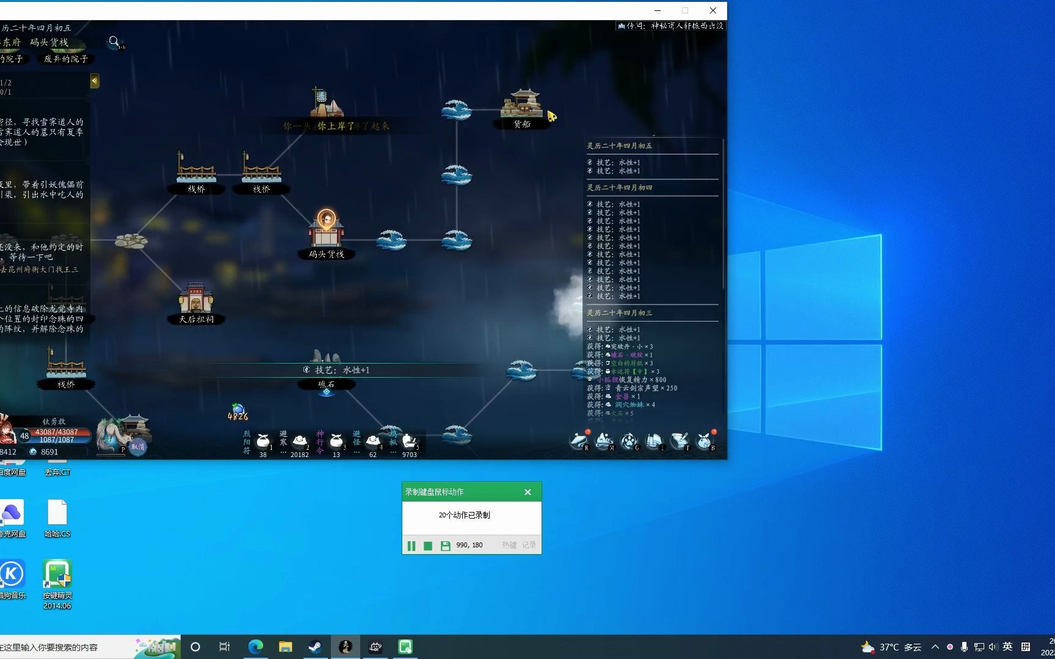This screenshot has height=659, width=1055.
Task: Open File Explorer from taskbar
Action: tap(285, 647)
